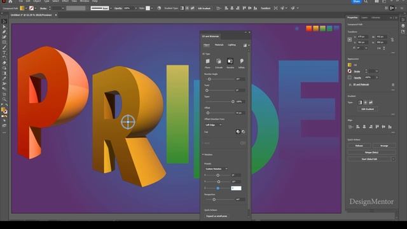Open the fill color dropdown in control bar
The width and height of the screenshot is (407, 229).
(26, 8)
